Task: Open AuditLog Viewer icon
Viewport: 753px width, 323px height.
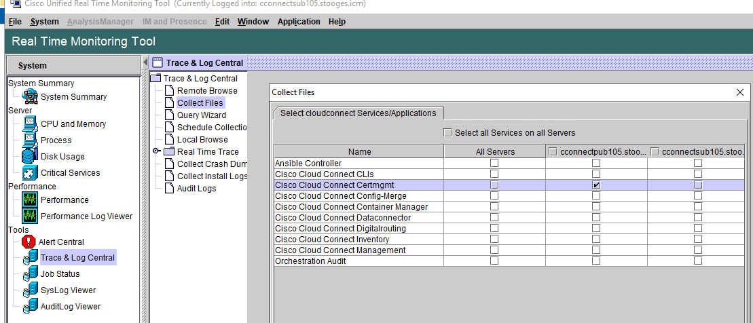Action: click(x=30, y=307)
